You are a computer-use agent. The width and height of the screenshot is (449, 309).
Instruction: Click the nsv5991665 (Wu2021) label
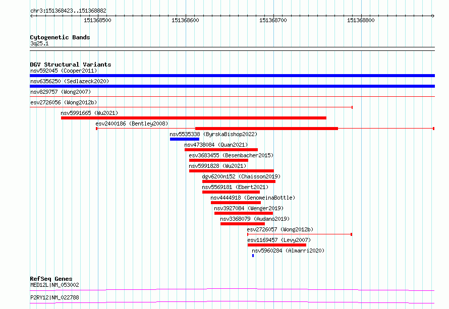coord(89,113)
